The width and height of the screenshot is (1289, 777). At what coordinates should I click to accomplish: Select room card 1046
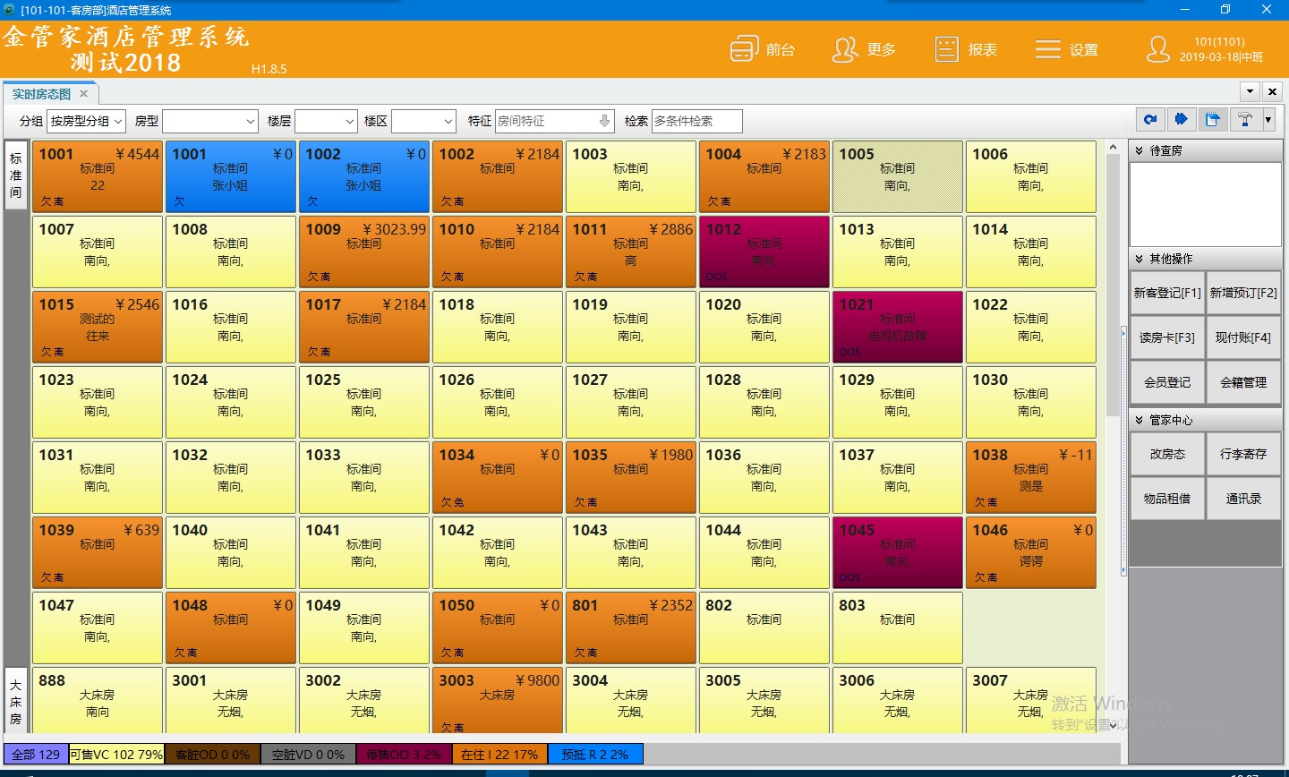click(1031, 552)
